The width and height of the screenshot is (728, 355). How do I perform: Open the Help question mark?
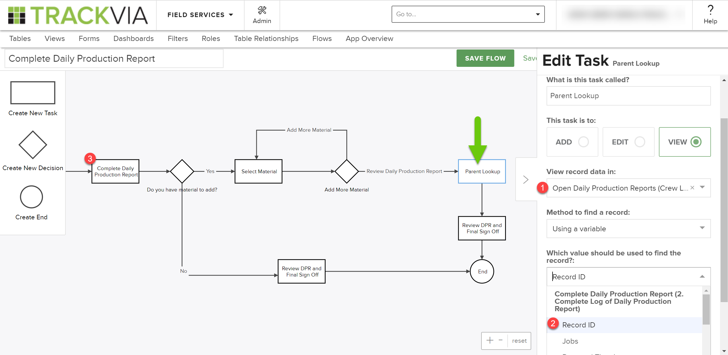pos(710,10)
